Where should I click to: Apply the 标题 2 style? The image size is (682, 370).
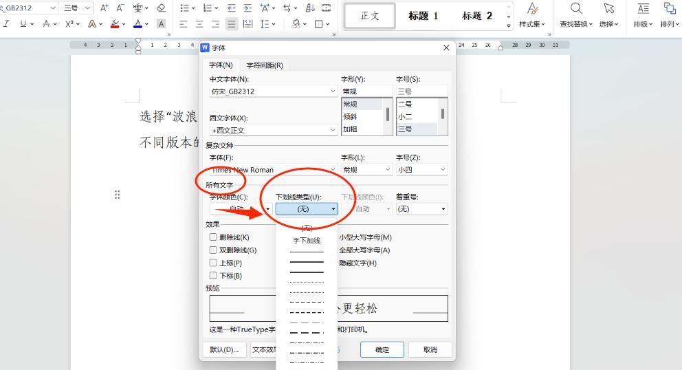[476, 16]
